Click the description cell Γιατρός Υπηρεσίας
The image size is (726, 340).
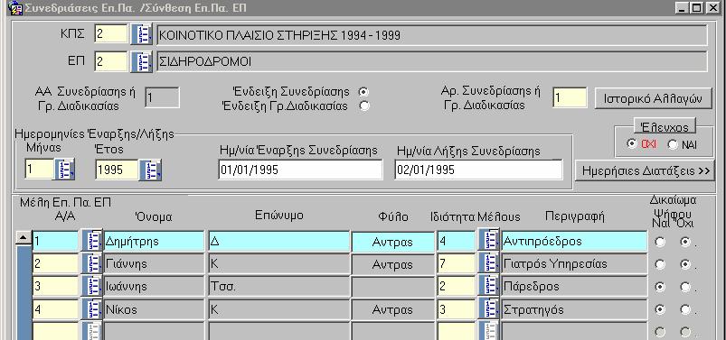[x=574, y=263]
